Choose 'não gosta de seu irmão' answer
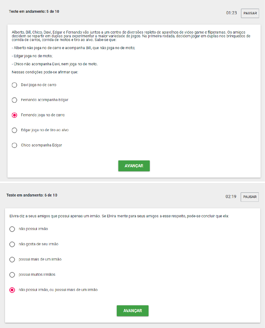Viewport: 265px width, 328px height. (x=12, y=244)
